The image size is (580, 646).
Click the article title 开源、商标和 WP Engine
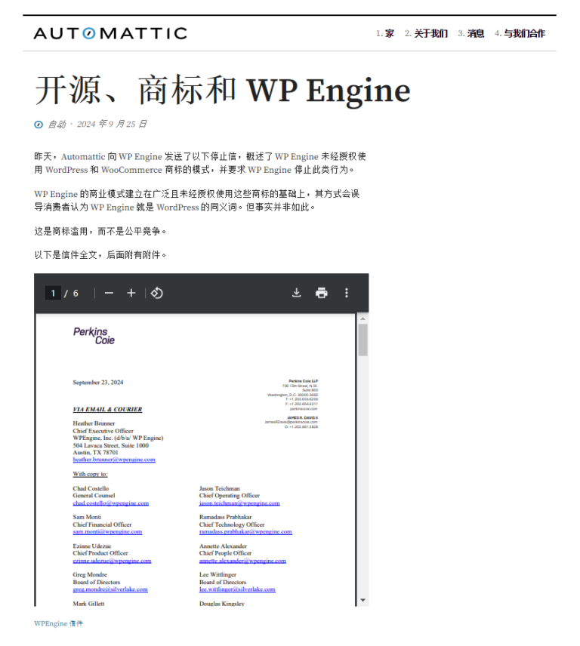pos(223,90)
